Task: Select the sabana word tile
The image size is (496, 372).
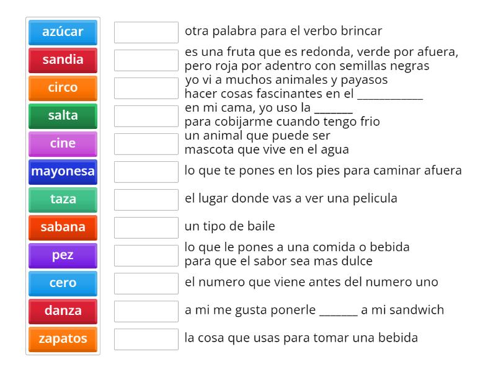Action: (62, 228)
